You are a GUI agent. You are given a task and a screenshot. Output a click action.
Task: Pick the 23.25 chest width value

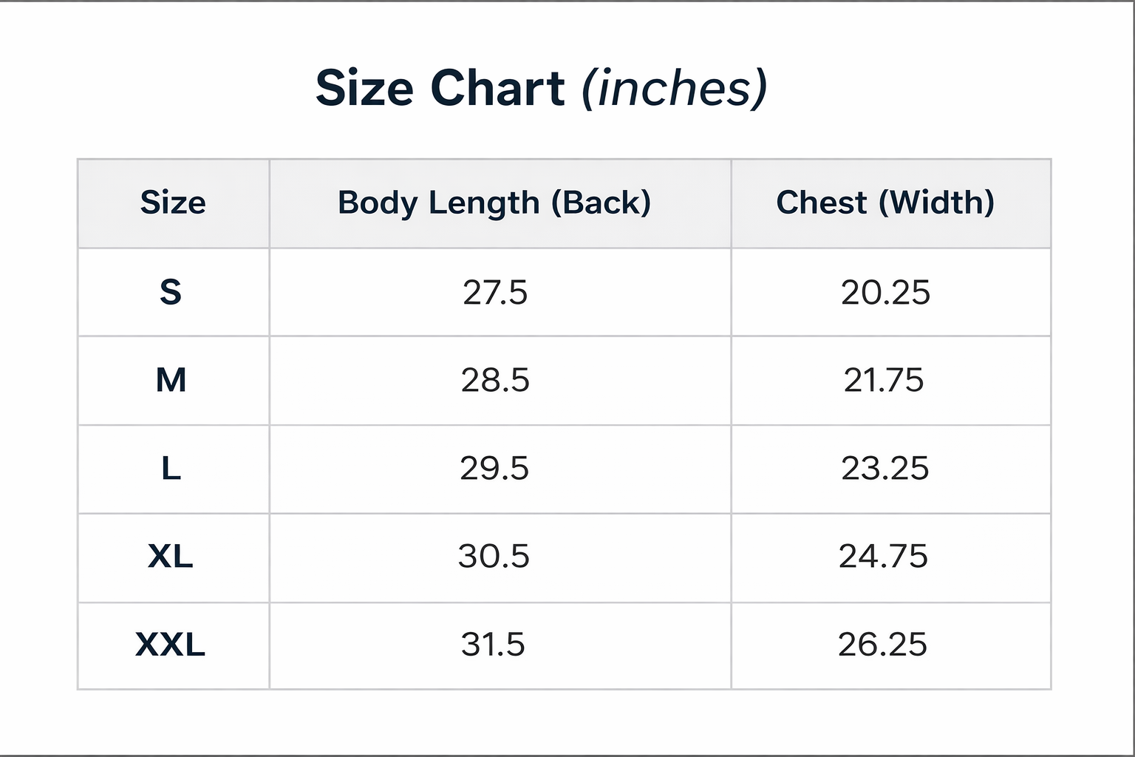click(885, 468)
